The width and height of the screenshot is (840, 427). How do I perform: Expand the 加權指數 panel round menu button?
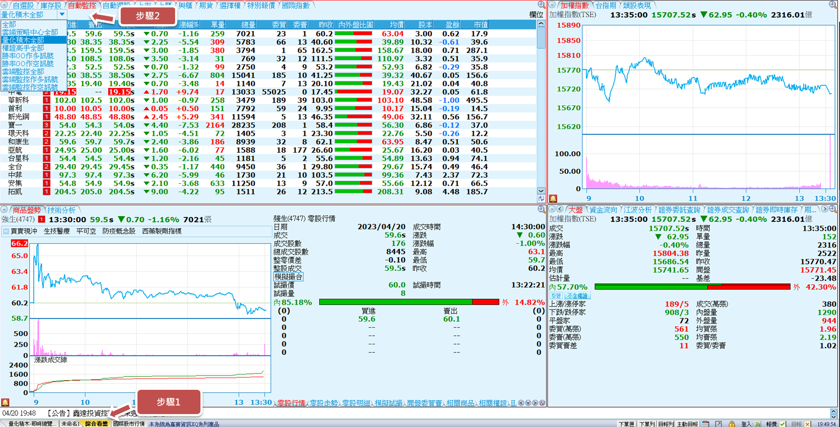click(552, 5)
